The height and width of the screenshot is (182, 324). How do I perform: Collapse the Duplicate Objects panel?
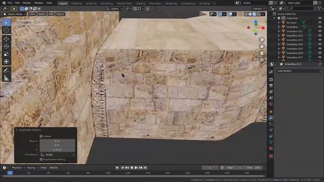17,130
